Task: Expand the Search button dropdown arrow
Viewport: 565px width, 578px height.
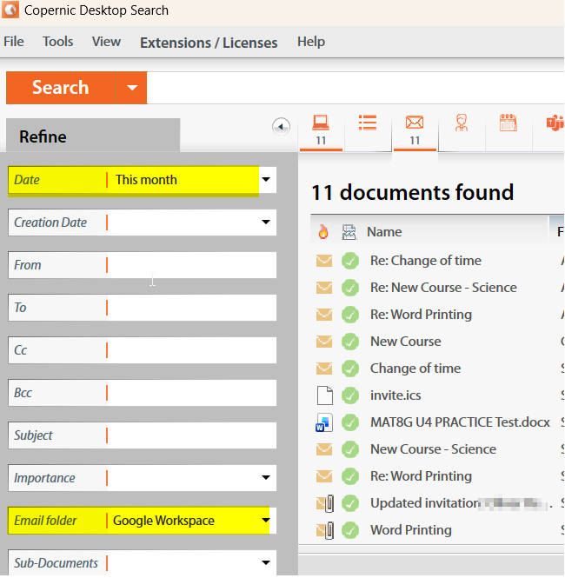Action: (132, 88)
